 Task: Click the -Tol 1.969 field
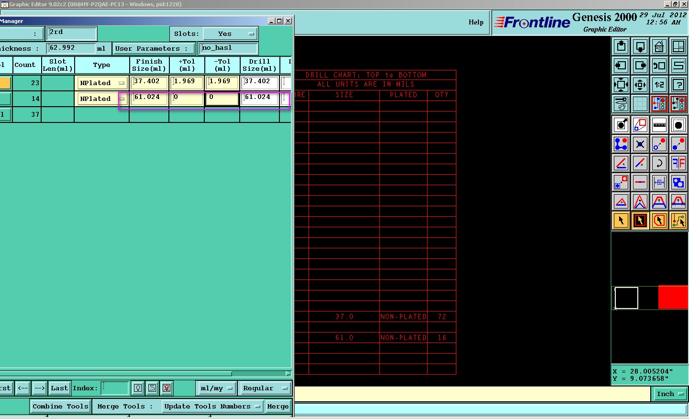[x=222, y=83]
